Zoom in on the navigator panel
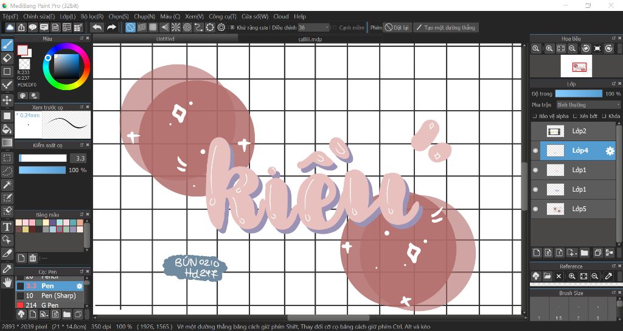This screenshot has height=331, width=623. 549,49
